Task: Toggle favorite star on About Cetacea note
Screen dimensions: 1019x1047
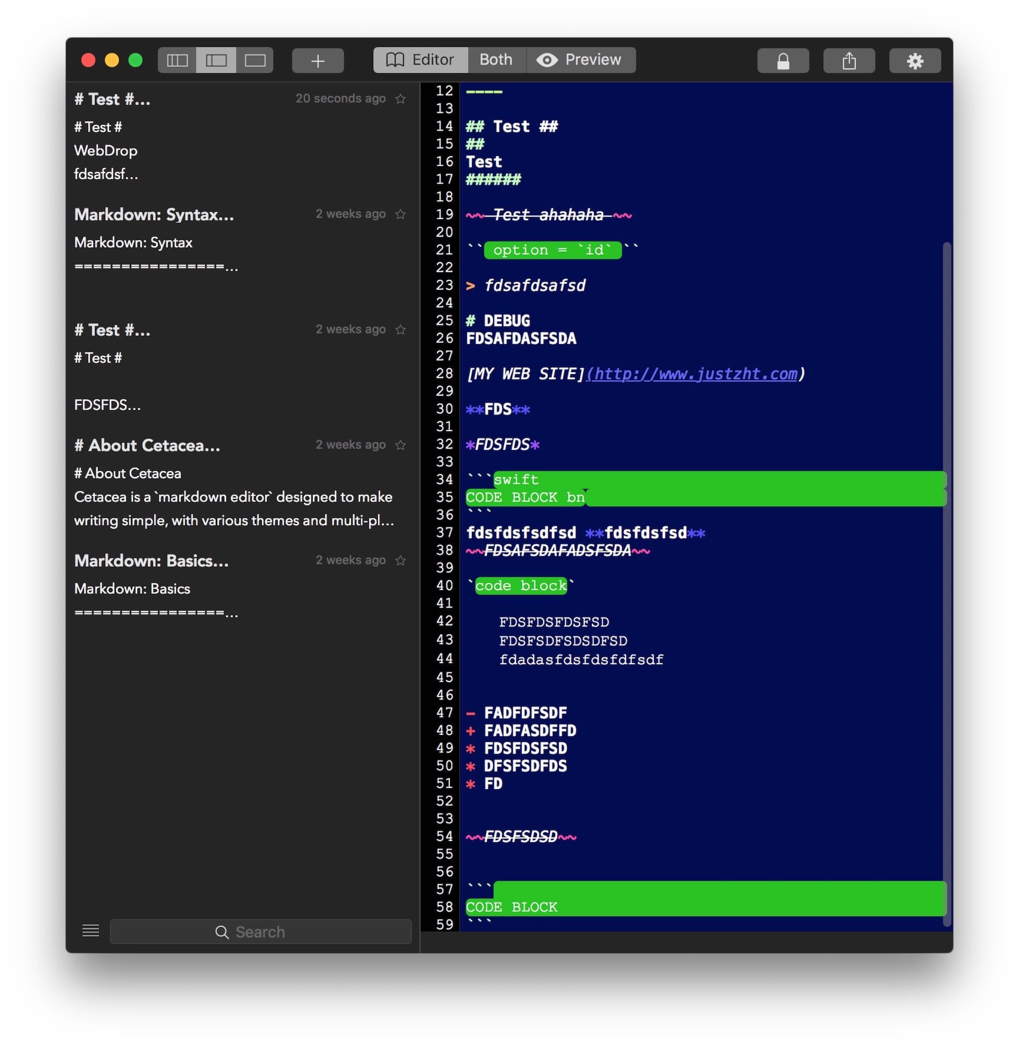Action: point(400,445)
